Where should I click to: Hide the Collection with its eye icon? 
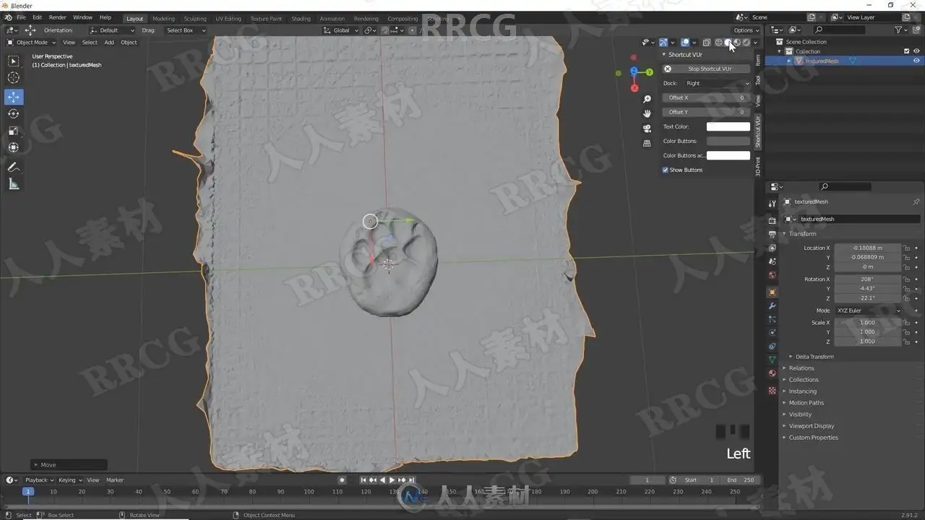pyautogui.click(x=916, y=51)
